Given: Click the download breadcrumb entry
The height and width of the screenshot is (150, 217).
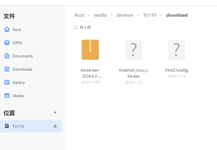Looking at the screenshot, I should click(177, 15).
